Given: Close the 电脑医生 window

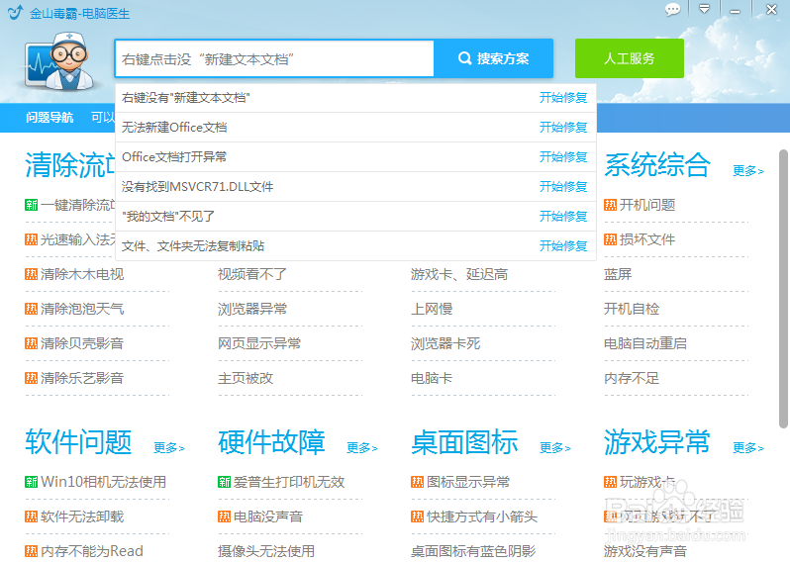Looking at the screenshot, I should pos(771,9).
